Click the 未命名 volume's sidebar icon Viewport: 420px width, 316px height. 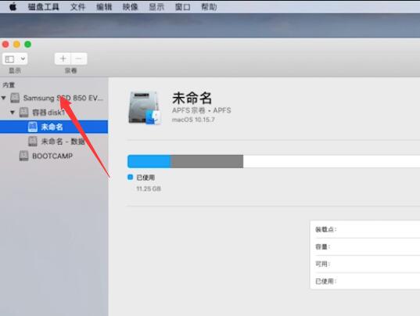coord(33,127)
